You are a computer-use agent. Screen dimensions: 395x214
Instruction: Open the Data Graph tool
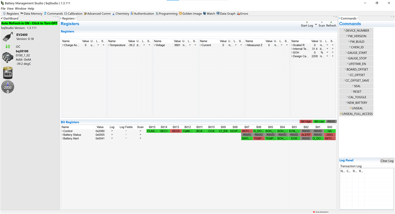point(226,14)
